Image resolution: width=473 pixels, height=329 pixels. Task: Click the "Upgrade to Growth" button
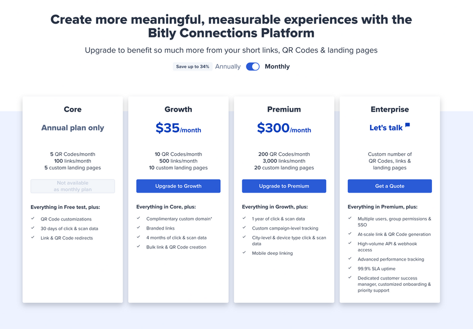click(x=178, y=186)
